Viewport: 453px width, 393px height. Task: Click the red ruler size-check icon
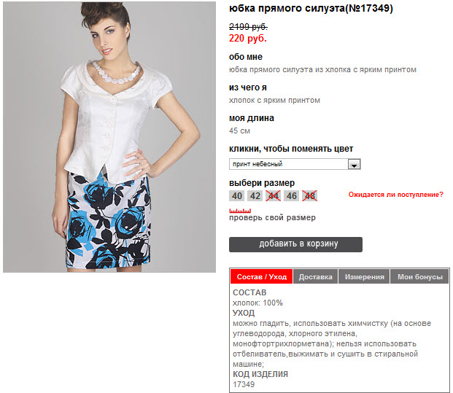[x=240, y=211]
